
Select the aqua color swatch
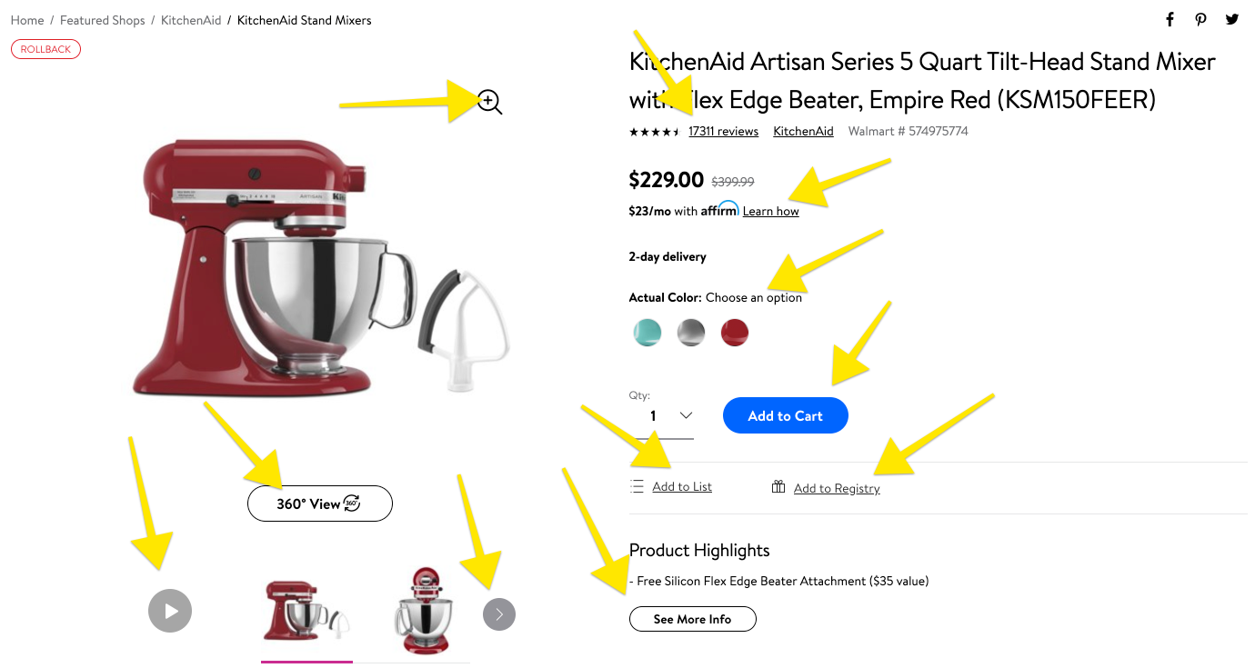(648, 333)
